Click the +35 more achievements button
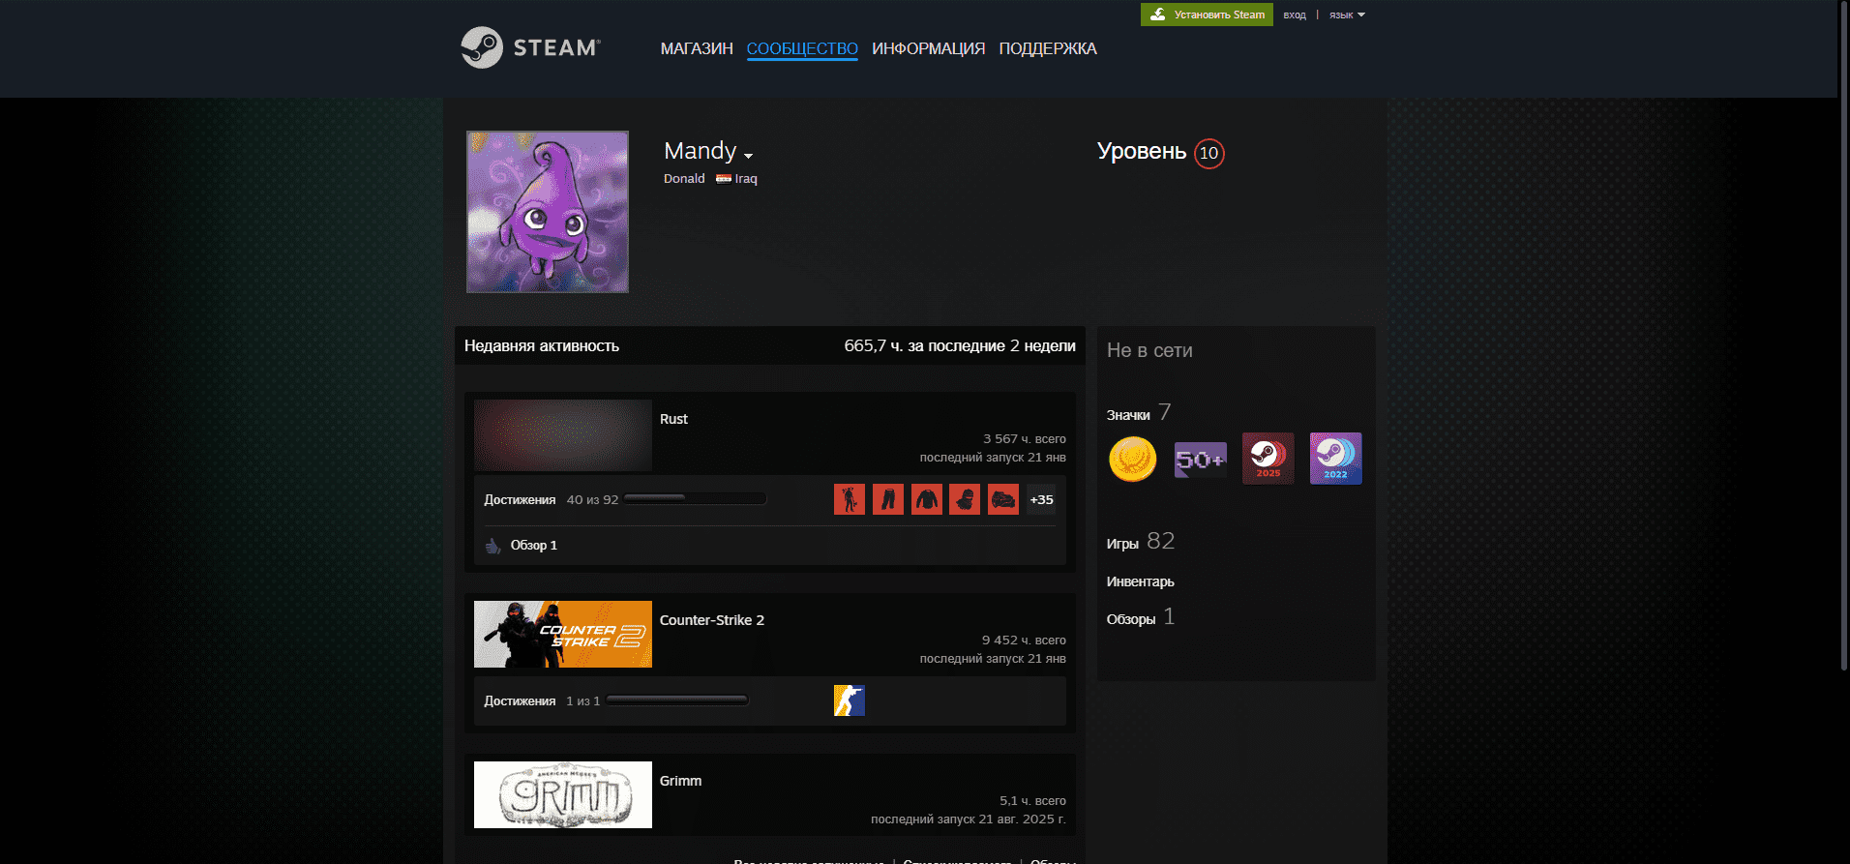 tap(1041, 499)
